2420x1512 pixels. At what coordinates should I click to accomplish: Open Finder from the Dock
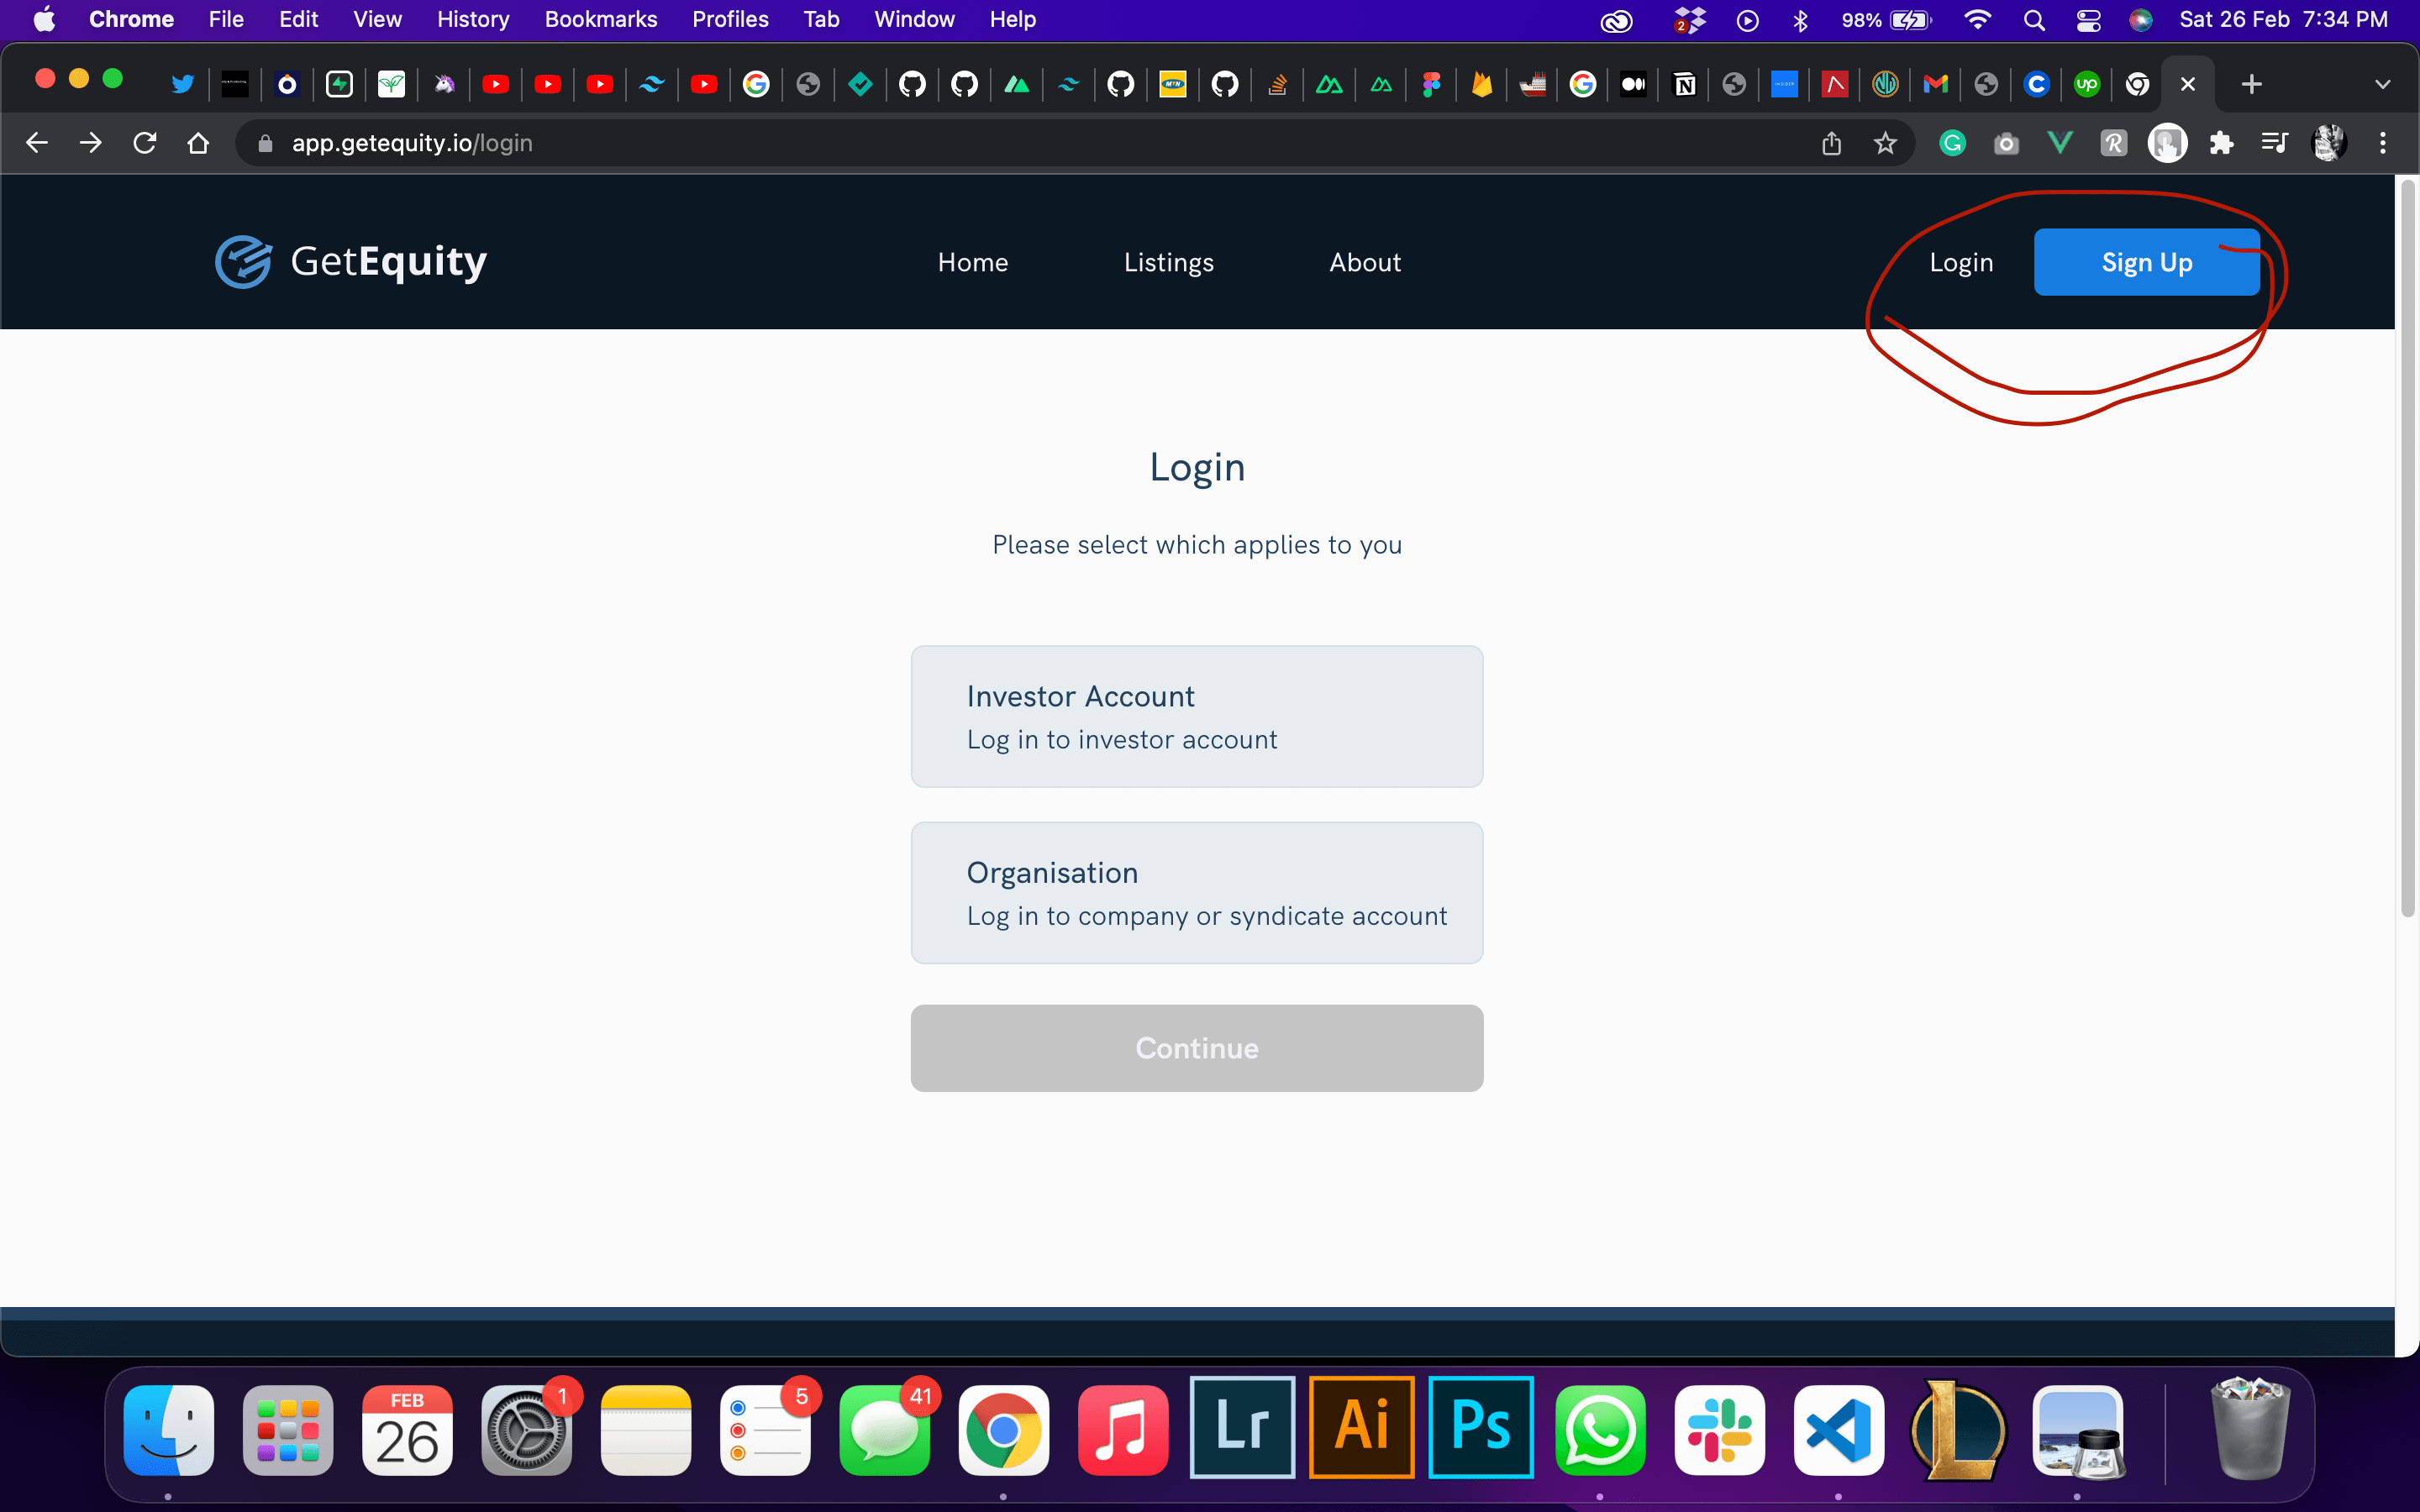168,1430
